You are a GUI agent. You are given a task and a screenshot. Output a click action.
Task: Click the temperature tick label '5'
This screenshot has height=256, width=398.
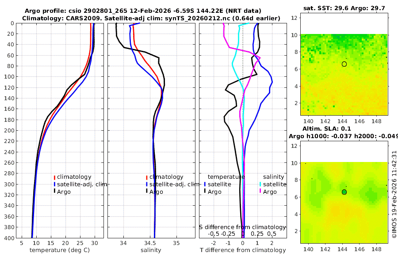(22, 243)
